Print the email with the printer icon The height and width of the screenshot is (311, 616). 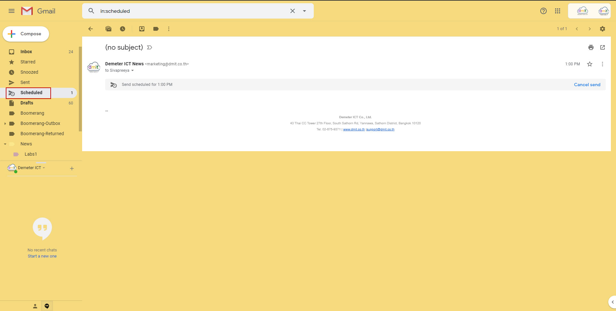tap(591, 47)
